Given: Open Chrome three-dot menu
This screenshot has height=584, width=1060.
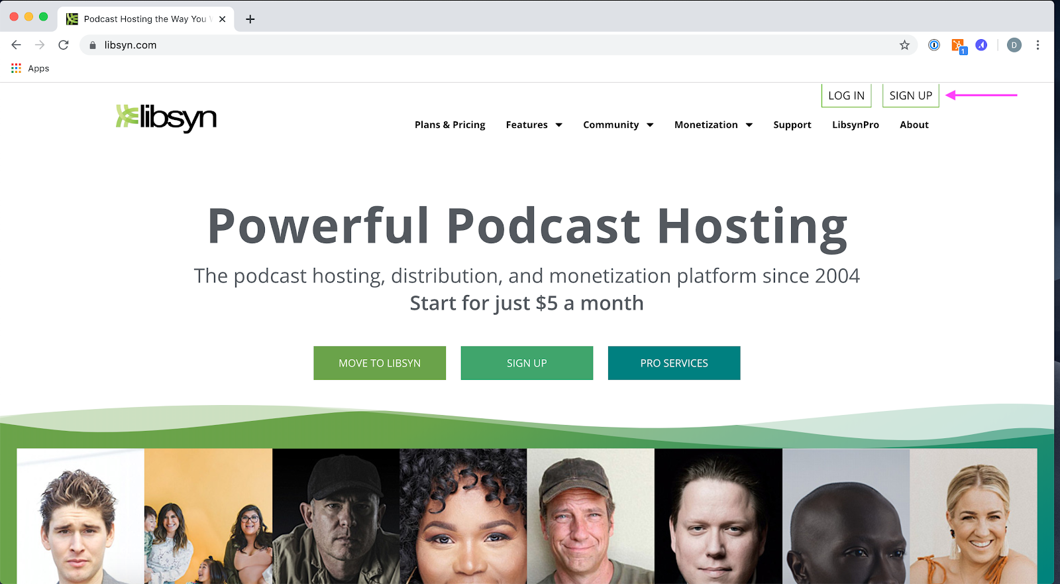Looking at the screenshot, I should tap(1037, 45).
